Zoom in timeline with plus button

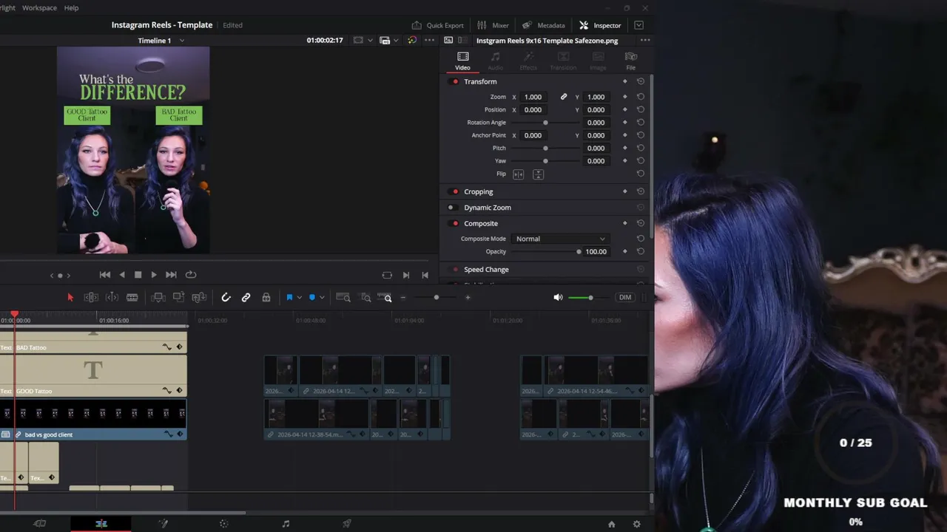pos(468,297)
